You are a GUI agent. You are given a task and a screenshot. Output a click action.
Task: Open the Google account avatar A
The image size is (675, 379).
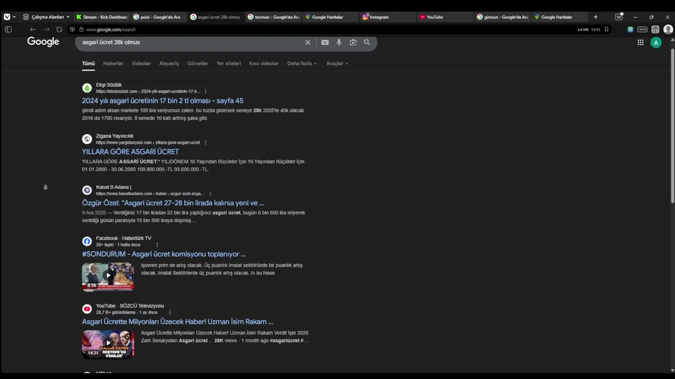656,43
